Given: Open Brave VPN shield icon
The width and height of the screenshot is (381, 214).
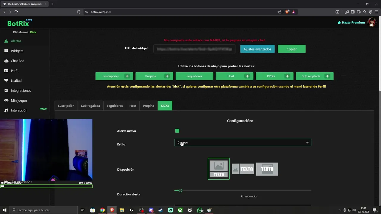Looking at the screenshot, I should point(371,12).
